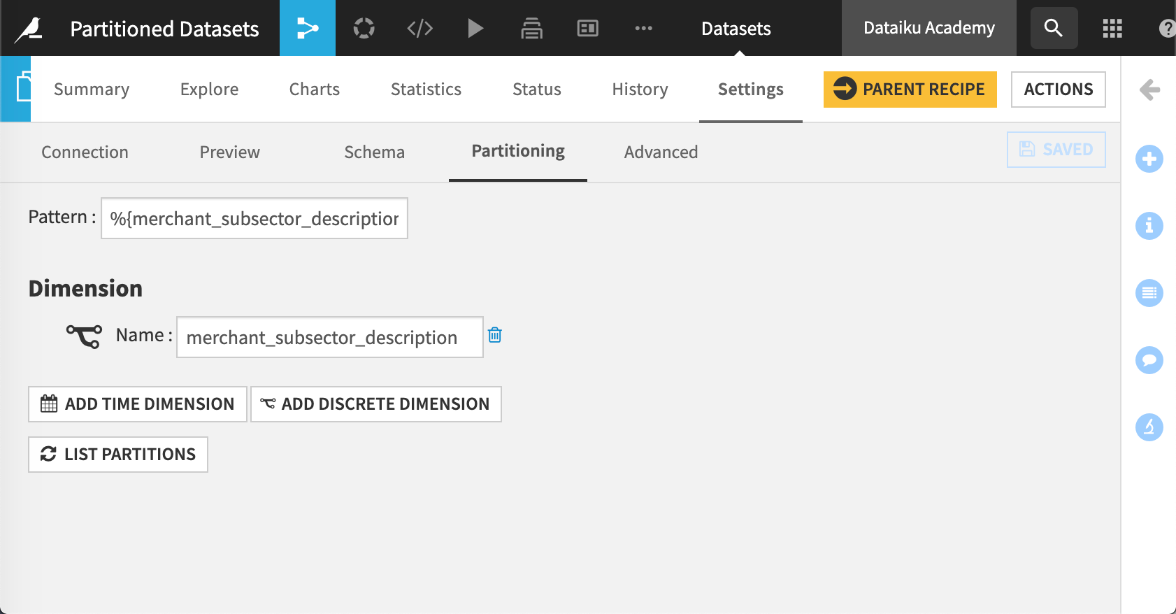The width and height of the screenshot is (1176, 614).
Task: Click the search magnifier icon
Action: pos(1054,28)
